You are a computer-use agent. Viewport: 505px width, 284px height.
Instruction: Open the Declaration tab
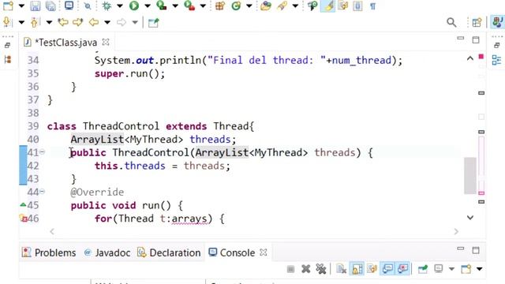169,252
